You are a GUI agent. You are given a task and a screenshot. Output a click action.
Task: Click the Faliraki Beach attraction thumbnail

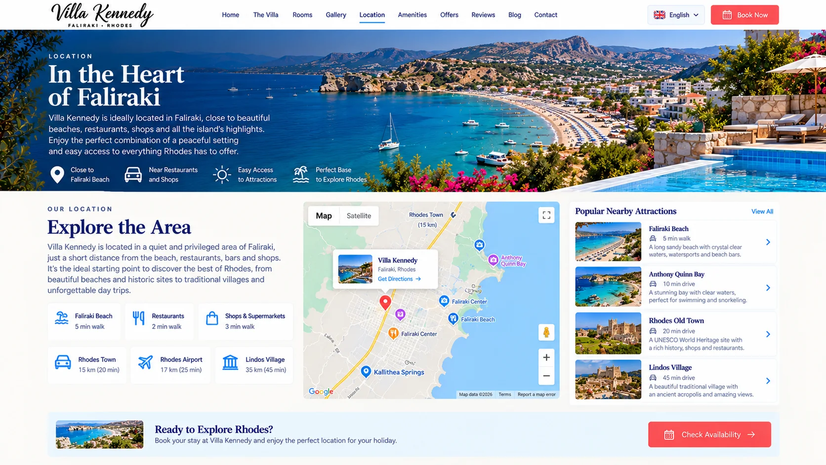pos(608,242)
